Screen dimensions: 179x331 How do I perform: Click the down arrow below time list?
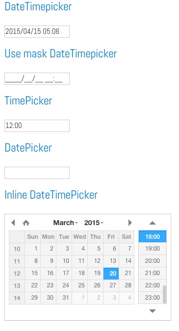(x=153, y=311)
